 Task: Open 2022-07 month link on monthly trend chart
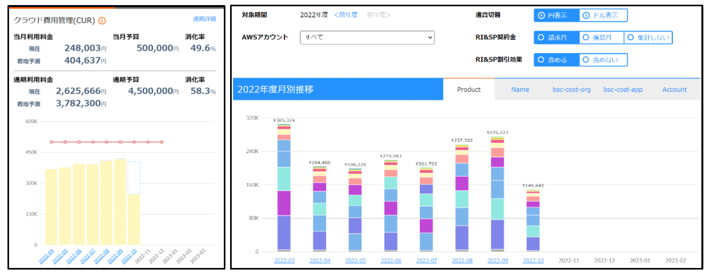[x=426, y=261]
